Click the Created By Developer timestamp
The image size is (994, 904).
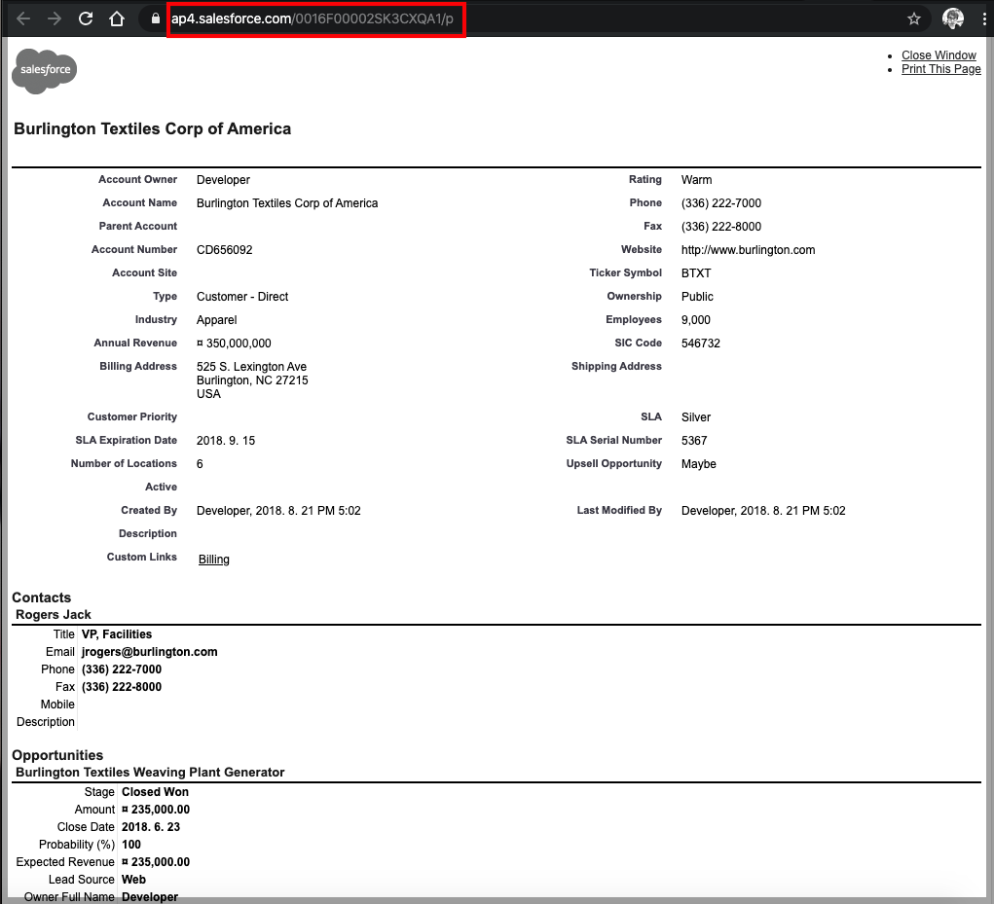click(278, 511)
